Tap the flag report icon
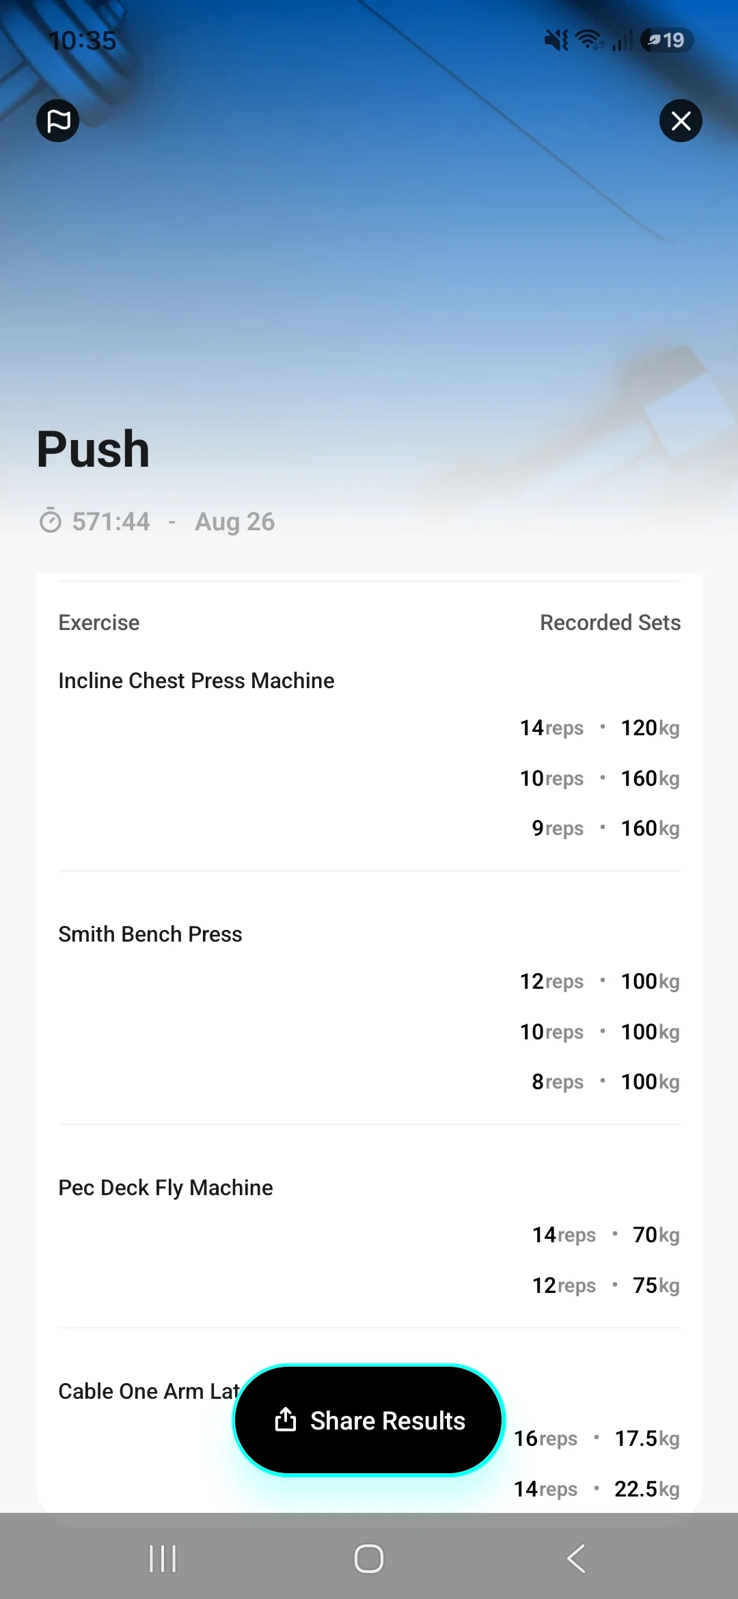738x1599 pixels. [58, 121]
